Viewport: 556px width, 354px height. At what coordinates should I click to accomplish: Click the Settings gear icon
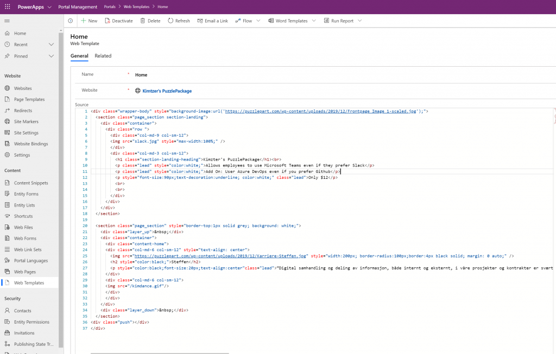7,155
